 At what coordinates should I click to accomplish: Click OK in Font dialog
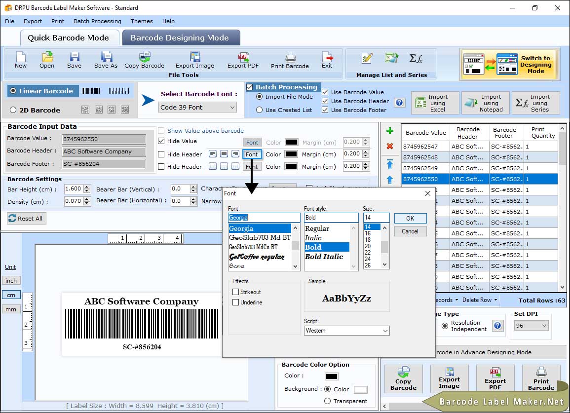click(x=410, y=218)
